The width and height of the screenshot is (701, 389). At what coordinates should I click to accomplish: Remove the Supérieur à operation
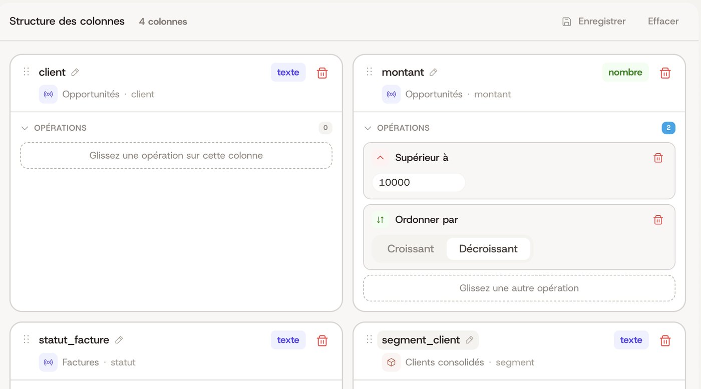(658, 158)
